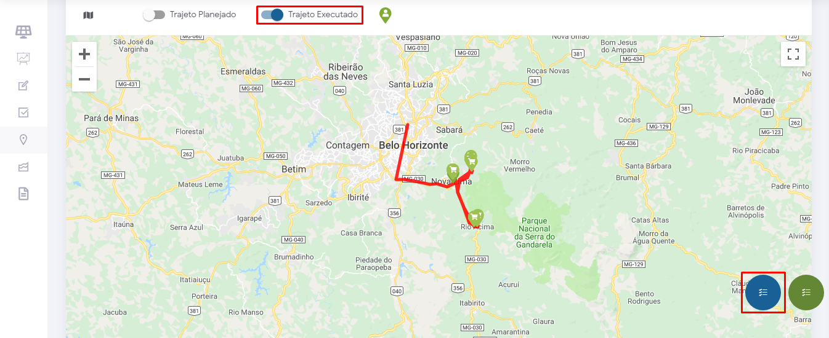The height and width of the screenshot is (338, 829).
Task: Open the blue checklist floating button
Action: point(763,293)
